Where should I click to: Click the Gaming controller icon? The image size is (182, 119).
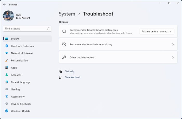(7, 89)
